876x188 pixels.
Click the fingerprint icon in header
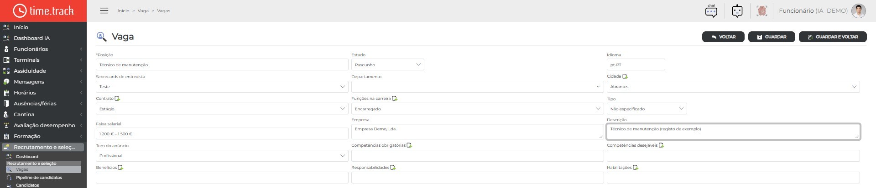point(762,11)
